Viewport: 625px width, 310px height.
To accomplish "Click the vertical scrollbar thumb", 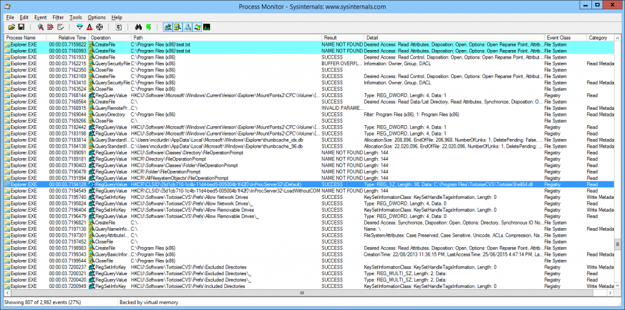I will [x=618, y=244].
